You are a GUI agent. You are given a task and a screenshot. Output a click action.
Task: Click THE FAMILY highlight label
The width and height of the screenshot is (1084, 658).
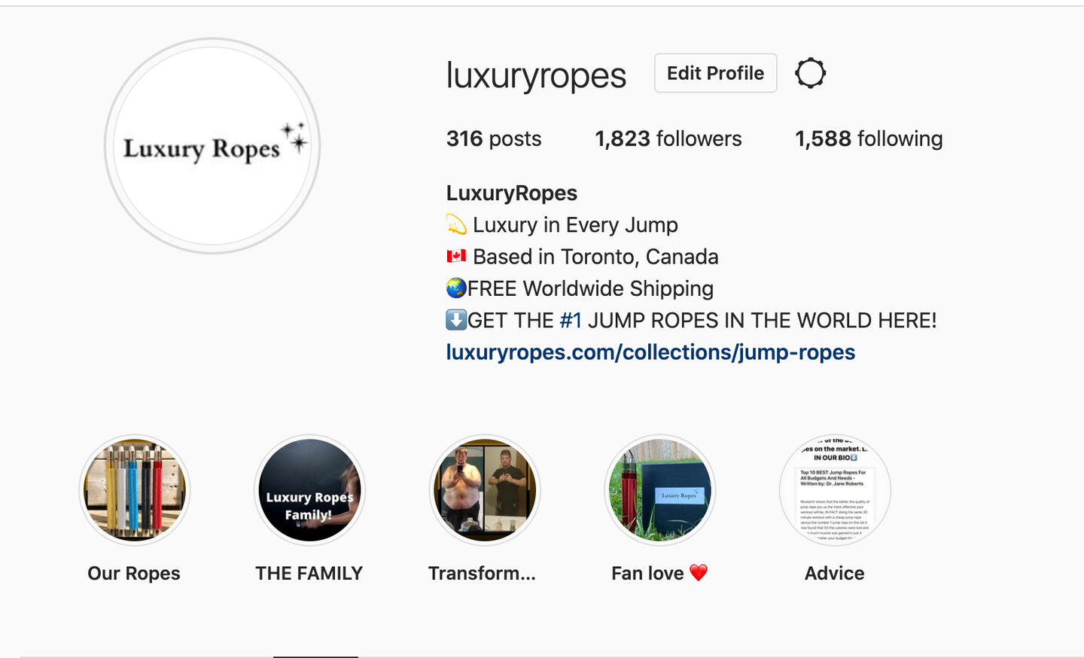(309, 574)
